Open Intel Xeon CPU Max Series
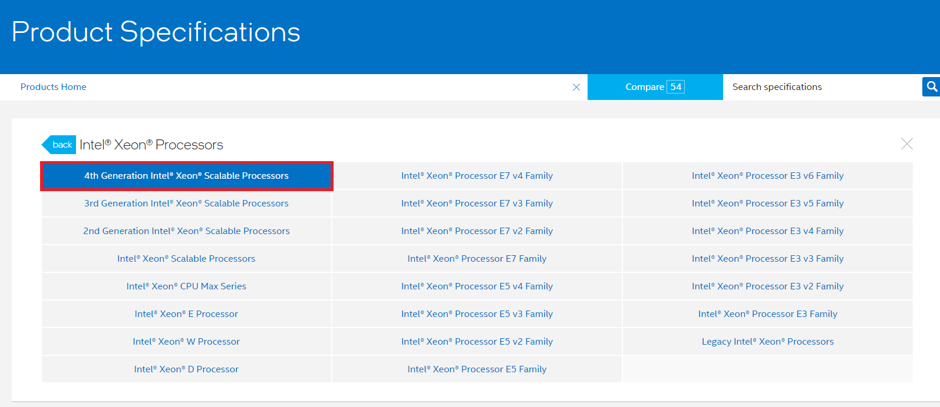The height and width of the screenshot is (407, 940). pos(186,286)
